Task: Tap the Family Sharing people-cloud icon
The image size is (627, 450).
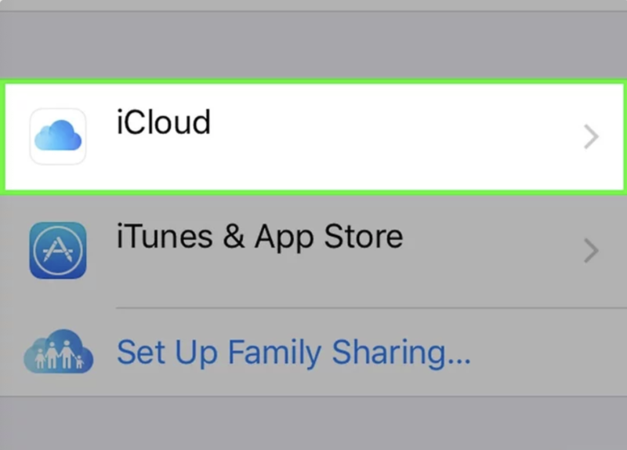Action: point(58,354)
